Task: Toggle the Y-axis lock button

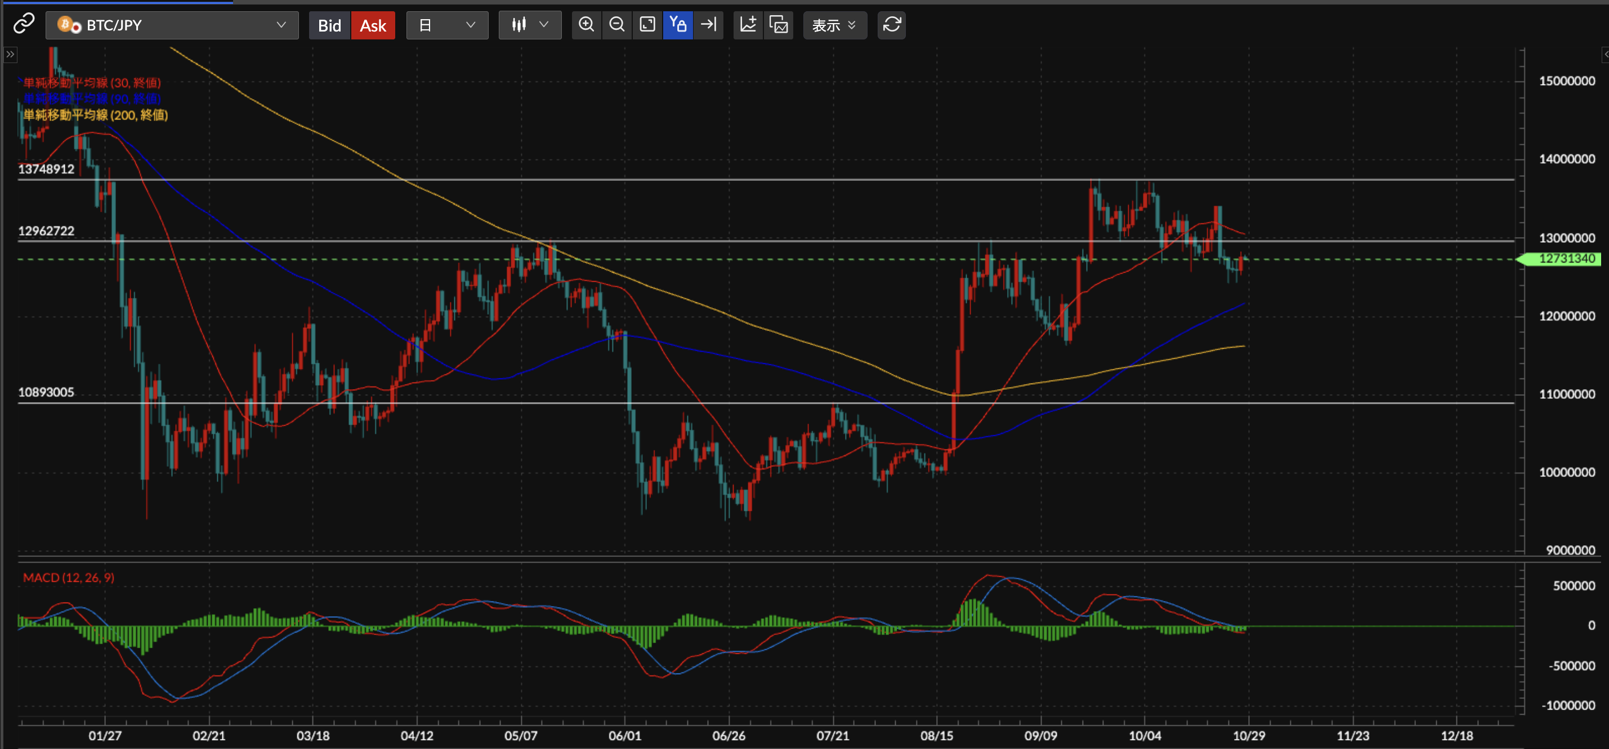Action: 678,25
